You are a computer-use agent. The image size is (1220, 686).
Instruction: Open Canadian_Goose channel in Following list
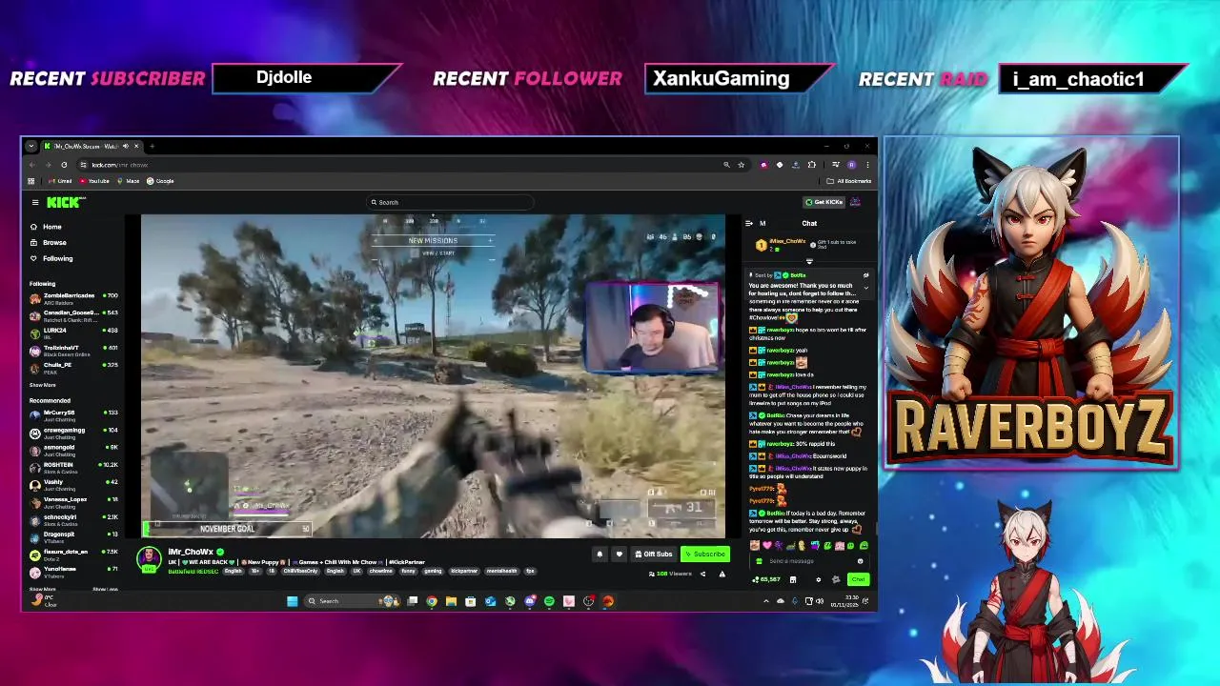click(x=73, y=315)
